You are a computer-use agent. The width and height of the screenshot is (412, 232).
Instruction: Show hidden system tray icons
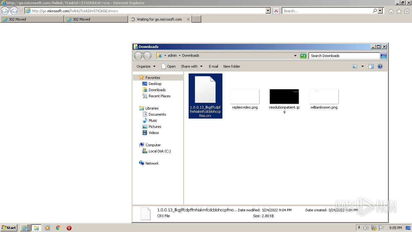point(359,227)
